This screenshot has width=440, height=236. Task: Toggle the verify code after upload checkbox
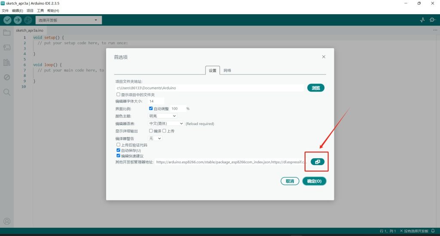[x=118, y=145]
